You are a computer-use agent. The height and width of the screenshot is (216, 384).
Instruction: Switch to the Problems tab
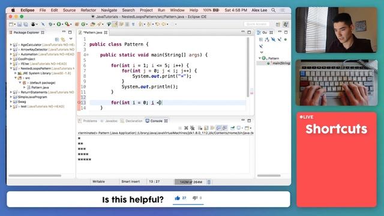[88, 121]
